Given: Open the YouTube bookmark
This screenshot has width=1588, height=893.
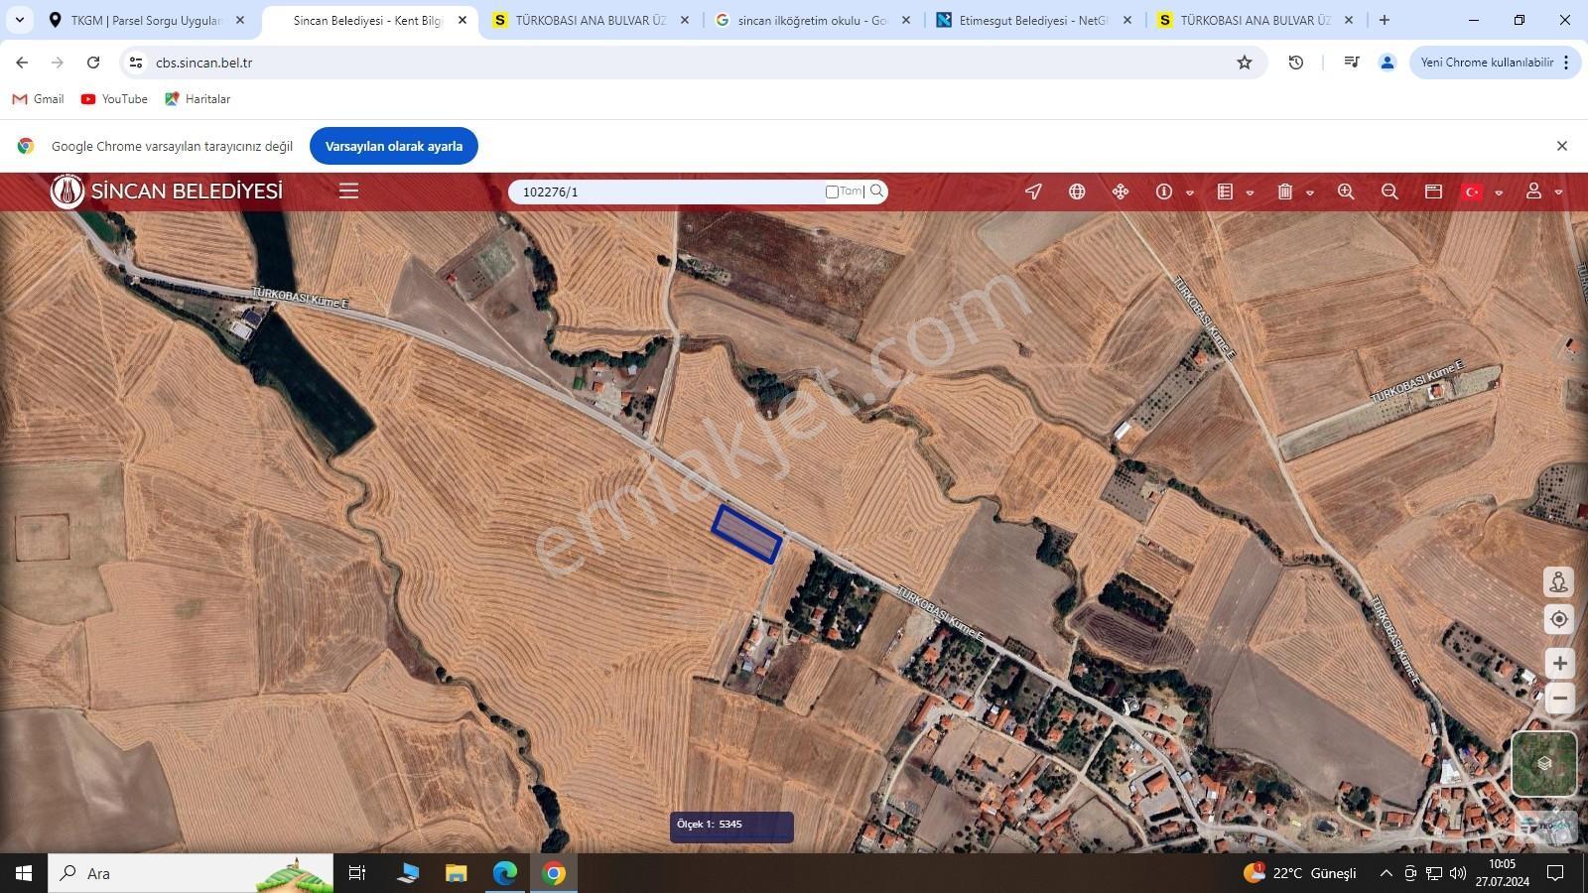Looking at the screenshot, I should pos(114,99).
